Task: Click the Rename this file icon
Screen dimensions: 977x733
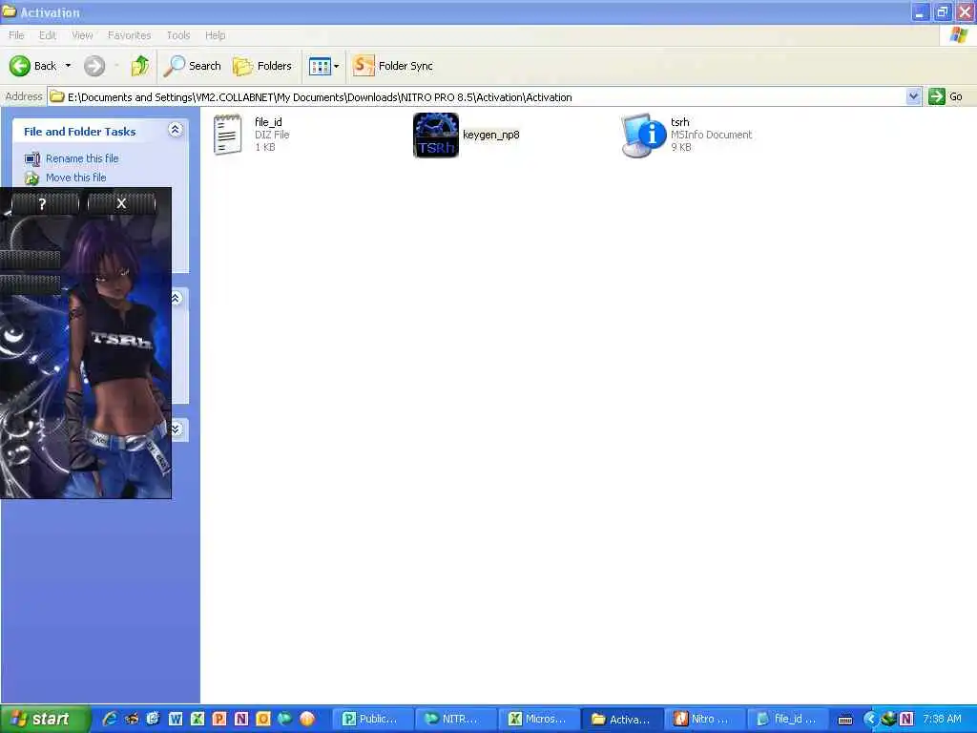Action: pyautogui.click(x=32, y=159)
